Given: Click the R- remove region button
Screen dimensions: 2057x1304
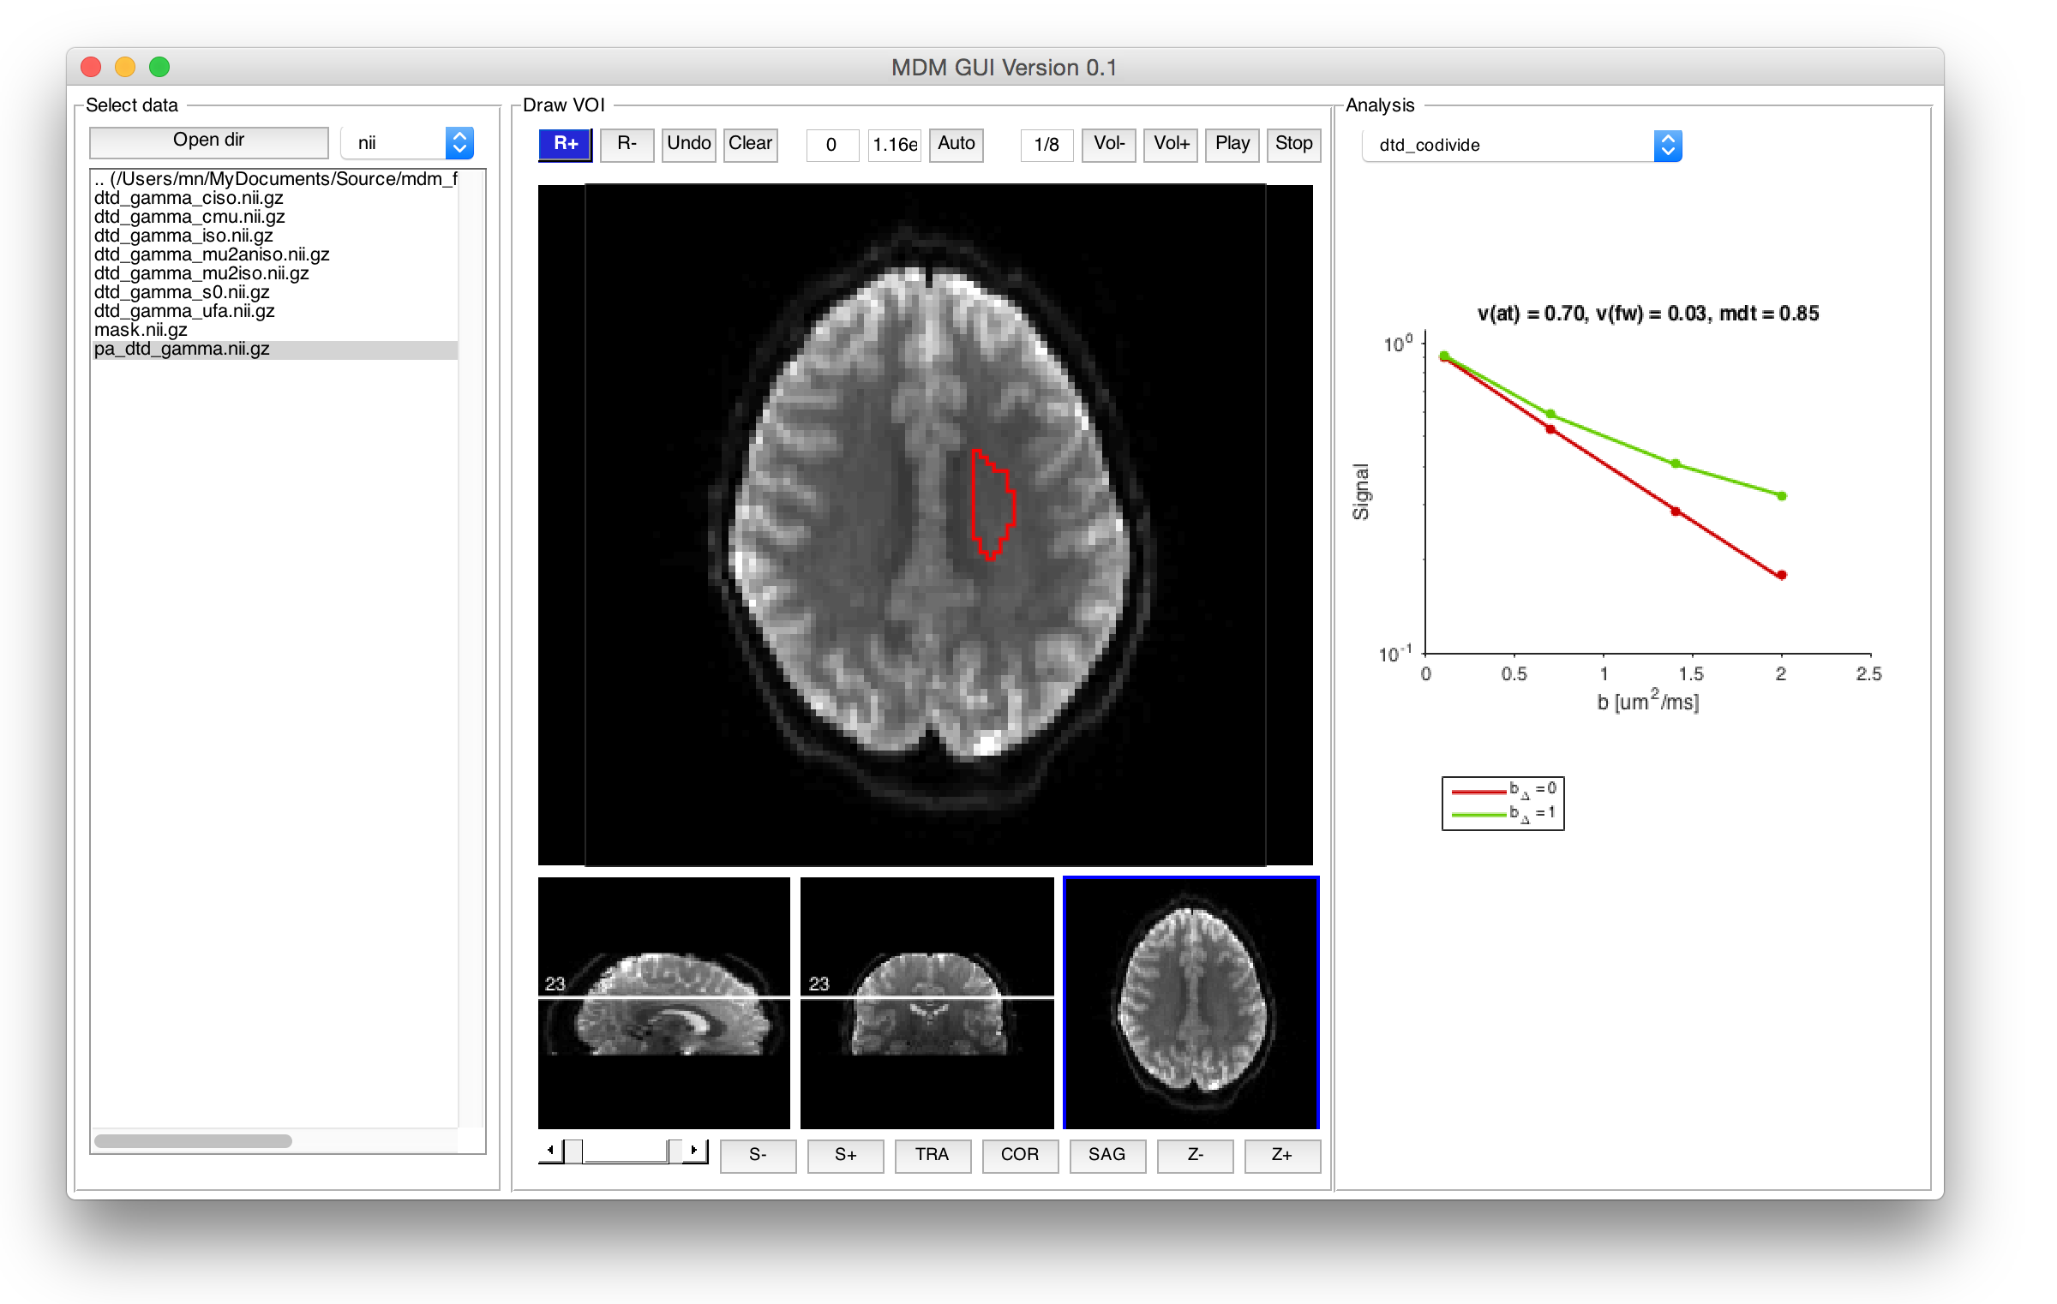Looking at the screenshot, I should [627, 144].
